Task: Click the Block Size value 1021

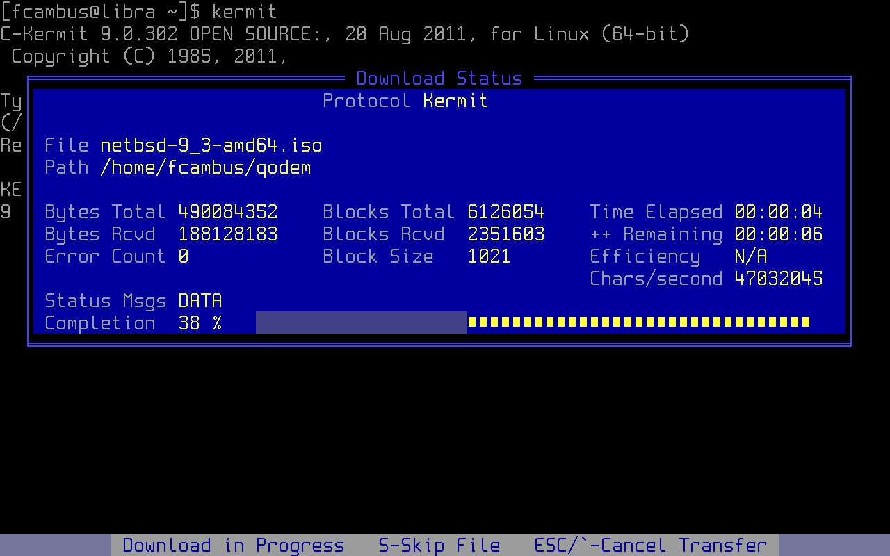Action: point(489,256)
